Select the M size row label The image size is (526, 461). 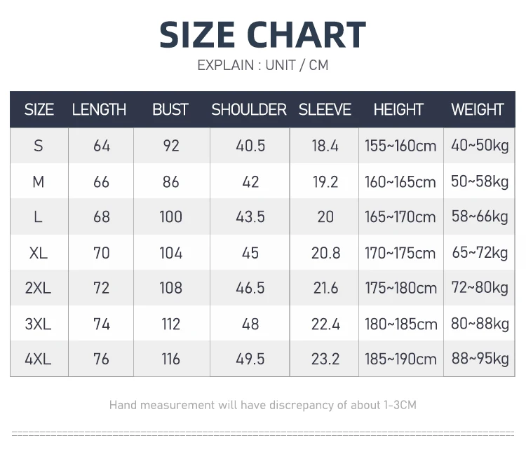(39, 182)
